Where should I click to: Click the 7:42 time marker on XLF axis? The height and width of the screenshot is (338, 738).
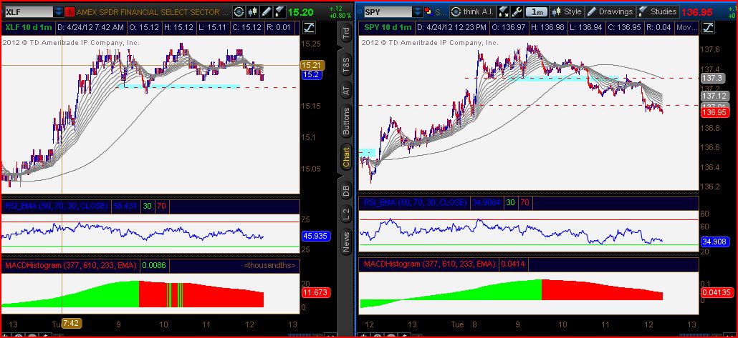pyautogui.click(x=72, y=324)
